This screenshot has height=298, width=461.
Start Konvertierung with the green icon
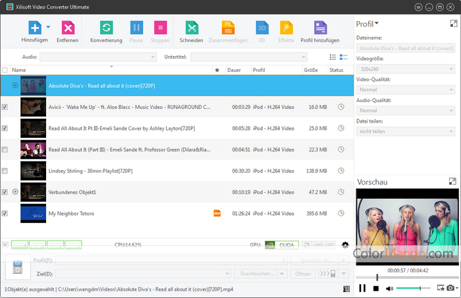point(106,28)
